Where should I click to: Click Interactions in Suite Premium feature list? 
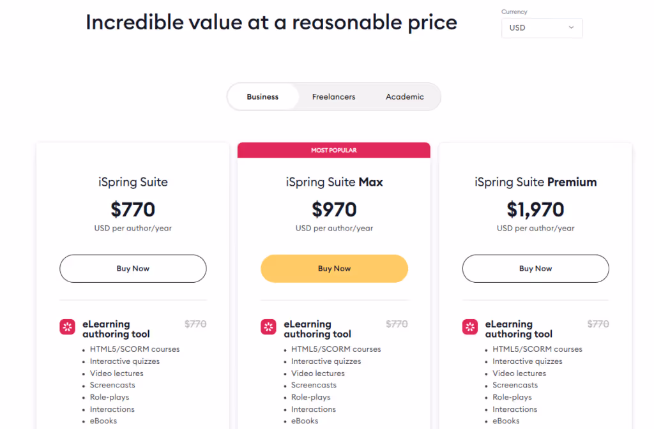pos(515,409)
